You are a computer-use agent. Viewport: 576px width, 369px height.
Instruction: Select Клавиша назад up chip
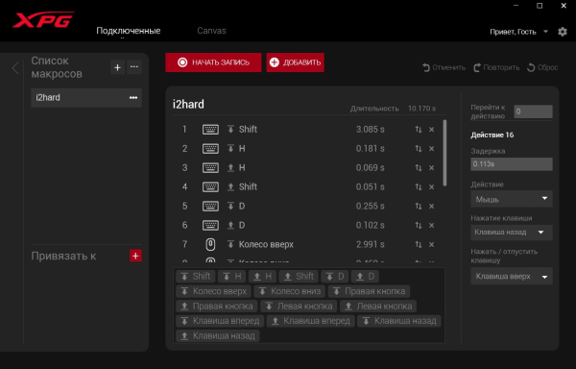tap(218, 335)
